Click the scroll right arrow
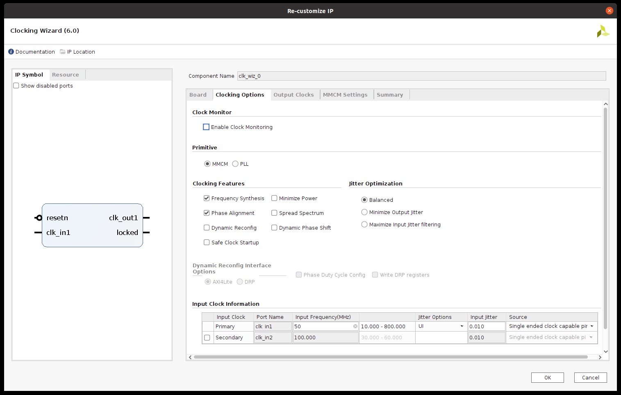This screenshot has width=621, height=395. pyautogui.click(x=600, y=357)
